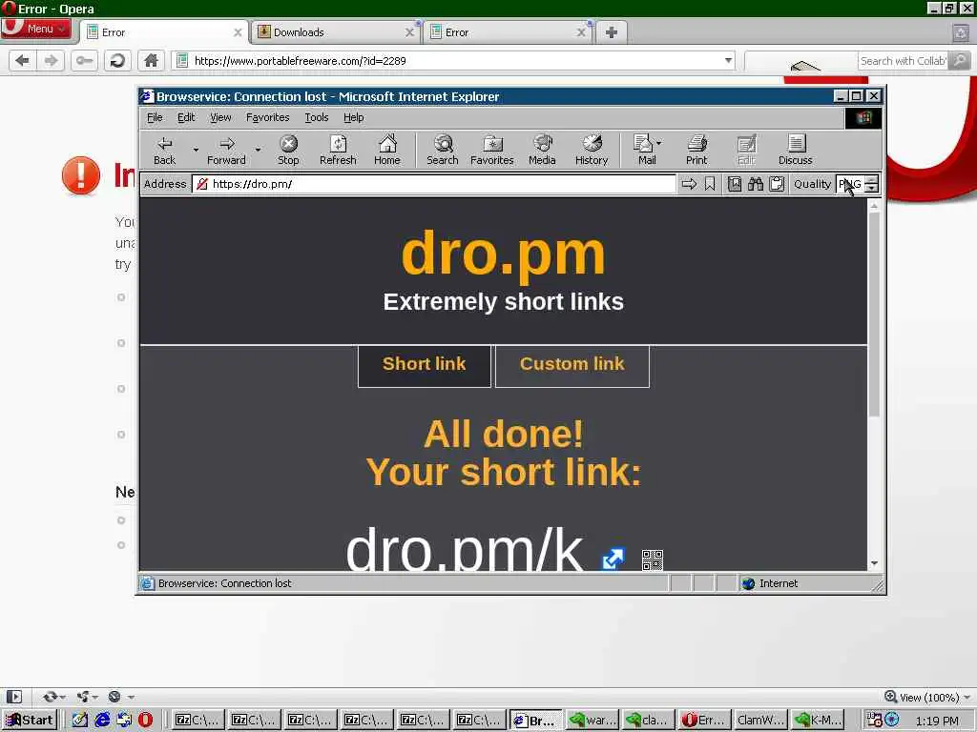Screen dimensions: 977x732
Task: Click the IE Mail toolbar button
Action: click(644, 150)
